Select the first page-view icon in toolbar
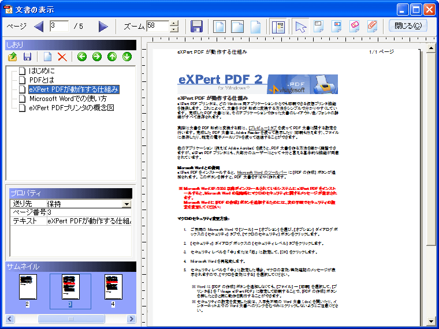Image resolution: width=439 pixels, height=329 pixels. click(x=219, y=27)
